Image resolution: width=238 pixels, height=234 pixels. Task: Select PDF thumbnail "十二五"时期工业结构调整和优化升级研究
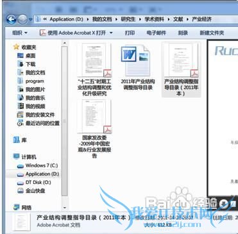(94, 60)
